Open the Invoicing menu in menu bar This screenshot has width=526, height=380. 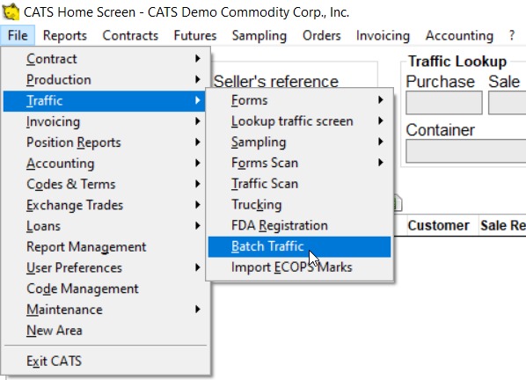[383, 35]
